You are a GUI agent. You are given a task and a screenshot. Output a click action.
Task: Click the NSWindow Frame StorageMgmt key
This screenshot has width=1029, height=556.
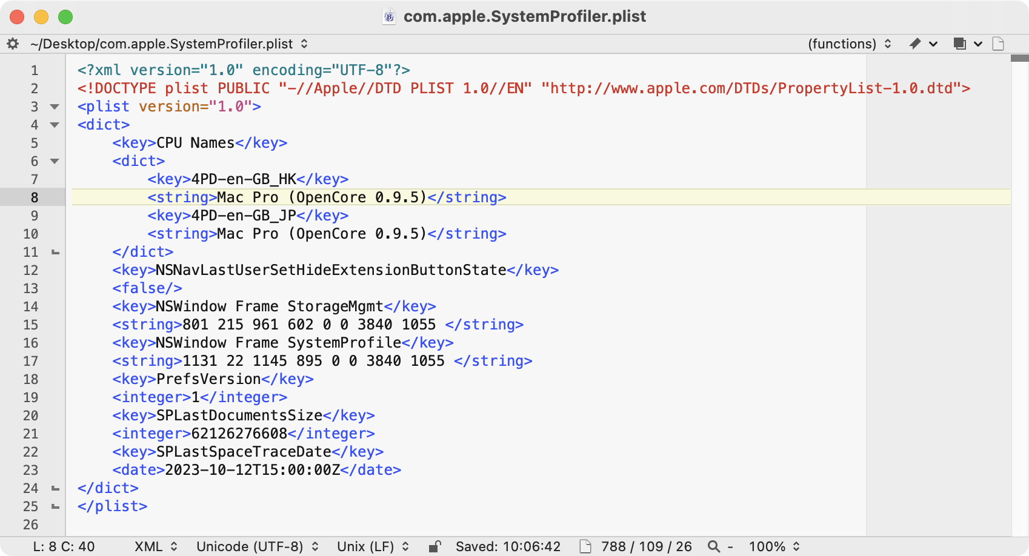click(274, 306)
